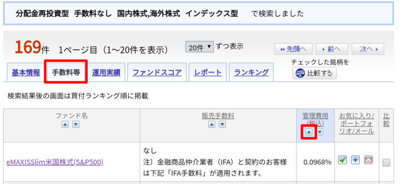This screenshot has height=184, width=402.
Task: Click green checkmark favorite icon for eMAXIS Slim
Action: coord(342,160)
